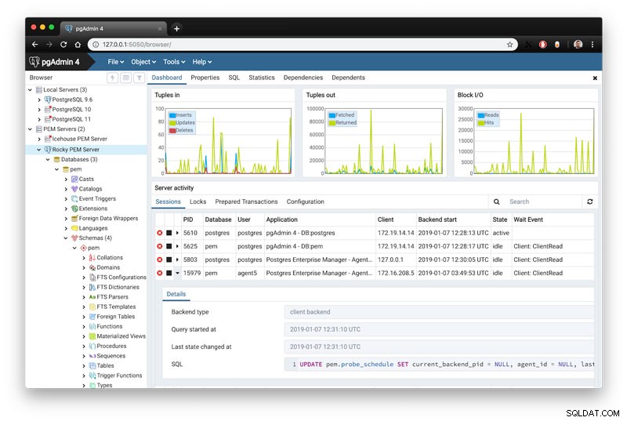Collapse the Schemas (4) node
The height and width of the screenshot is (421, 627).
tap(66, 238)
